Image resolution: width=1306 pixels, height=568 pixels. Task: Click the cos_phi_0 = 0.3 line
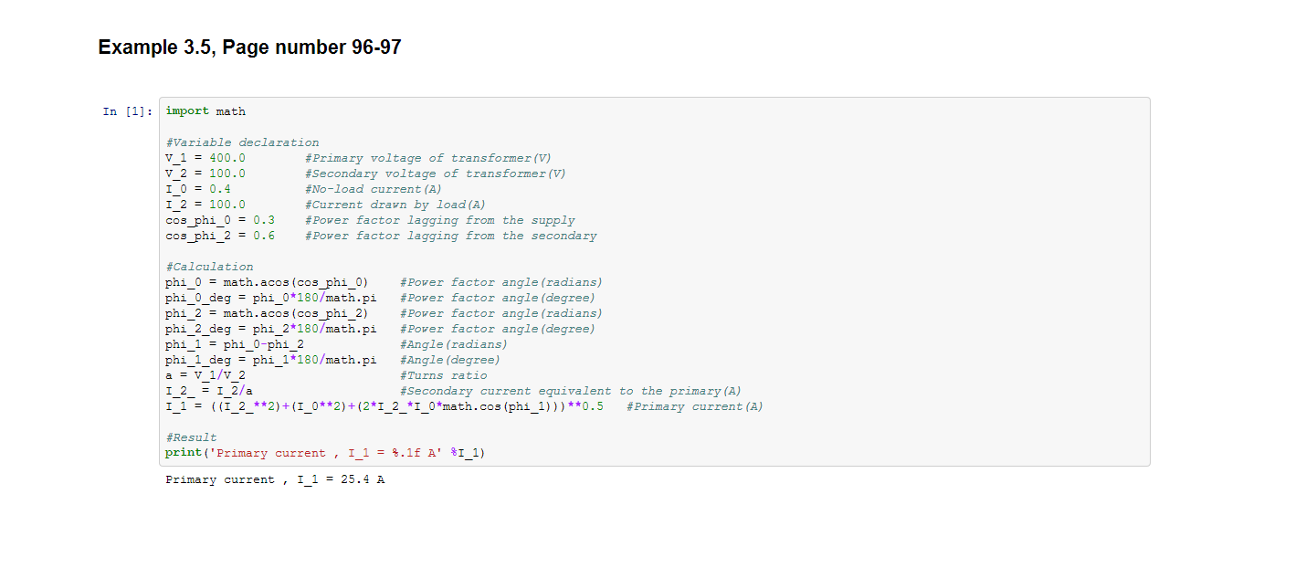click(x=220, y=220)
